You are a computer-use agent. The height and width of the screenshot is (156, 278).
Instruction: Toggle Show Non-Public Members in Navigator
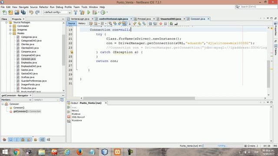coord(23,140)
